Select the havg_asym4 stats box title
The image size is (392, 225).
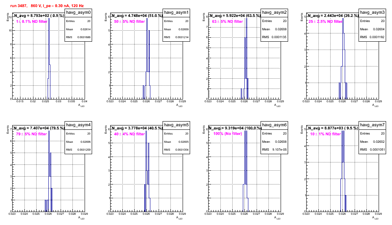click(x=78, y=125)
